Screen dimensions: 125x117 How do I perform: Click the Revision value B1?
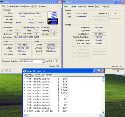54,34
